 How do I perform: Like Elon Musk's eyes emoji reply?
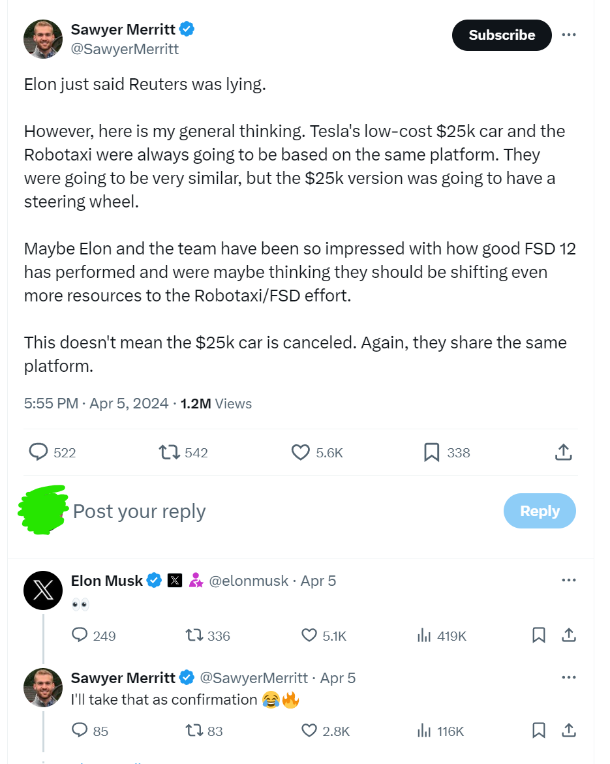[x=309, y=635]
